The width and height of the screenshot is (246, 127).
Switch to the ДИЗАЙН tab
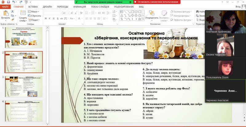[x=47, y=7]
